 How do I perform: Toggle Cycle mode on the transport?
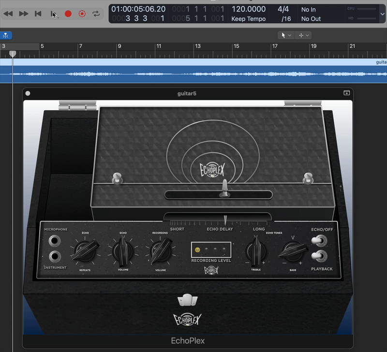point(96,14)
